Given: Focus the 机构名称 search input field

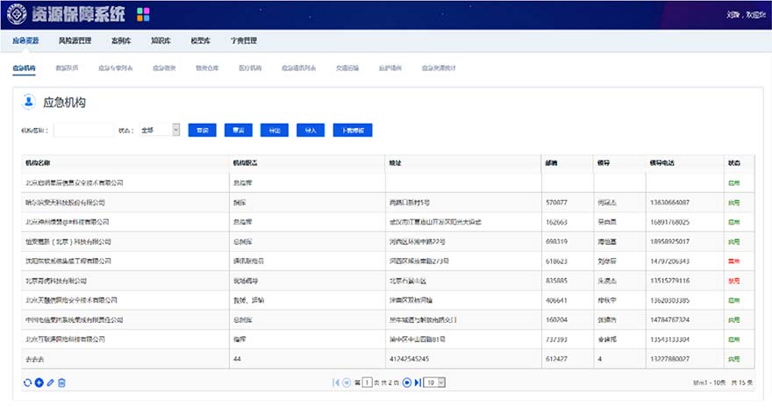Looking at the screenshot, I should point(83,130).
